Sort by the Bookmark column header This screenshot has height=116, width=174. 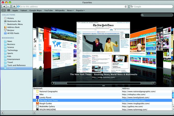(77, 89)
